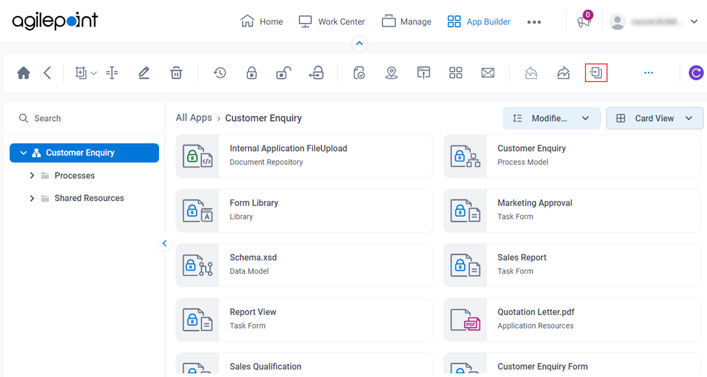Go to the toolbar home icon
This screenshot has width=707, height=377.
click(23, 73)
